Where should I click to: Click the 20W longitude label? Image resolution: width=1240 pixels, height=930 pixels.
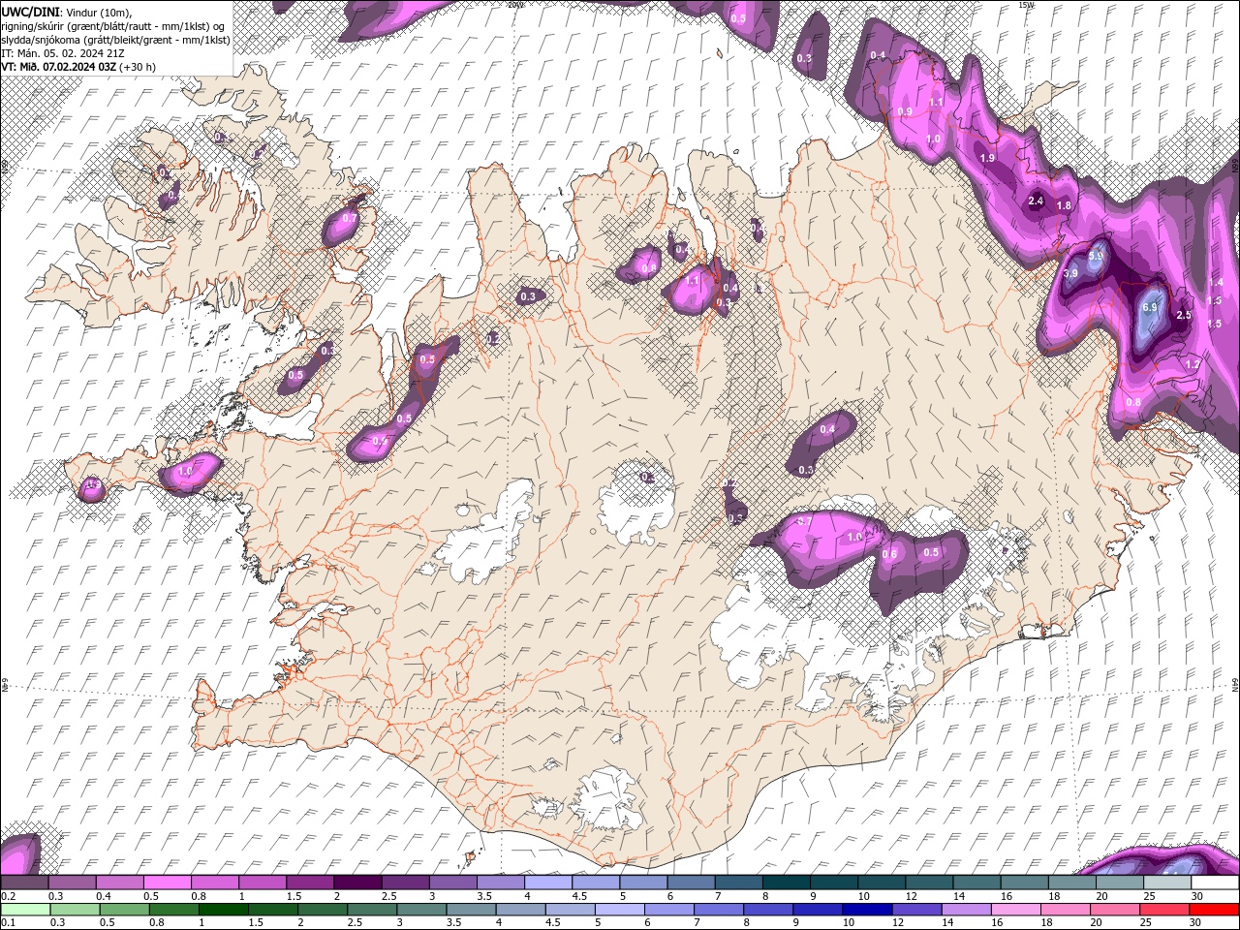point(514,5)
